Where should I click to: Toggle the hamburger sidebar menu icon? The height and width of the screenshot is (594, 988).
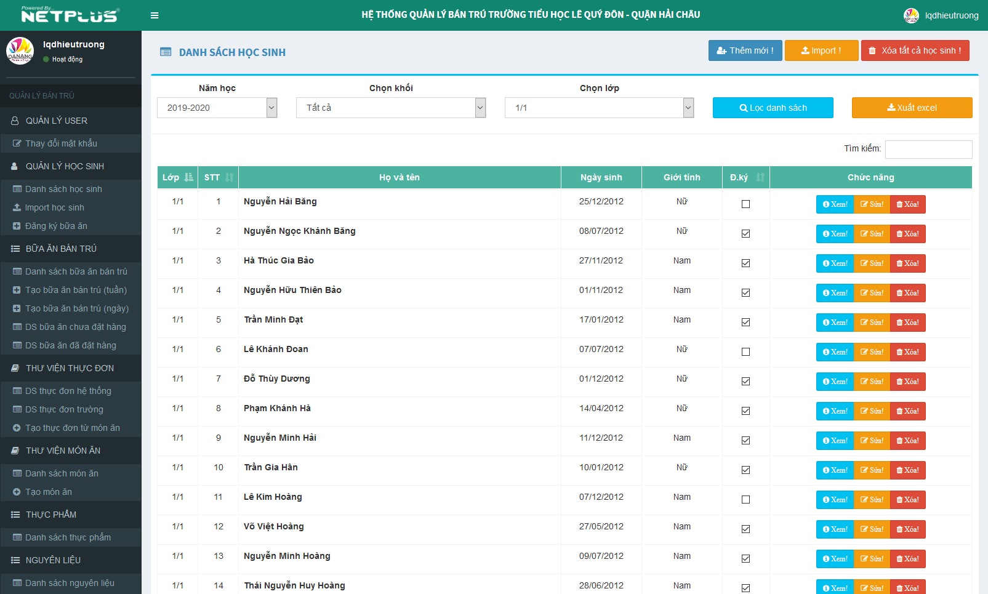155,15
